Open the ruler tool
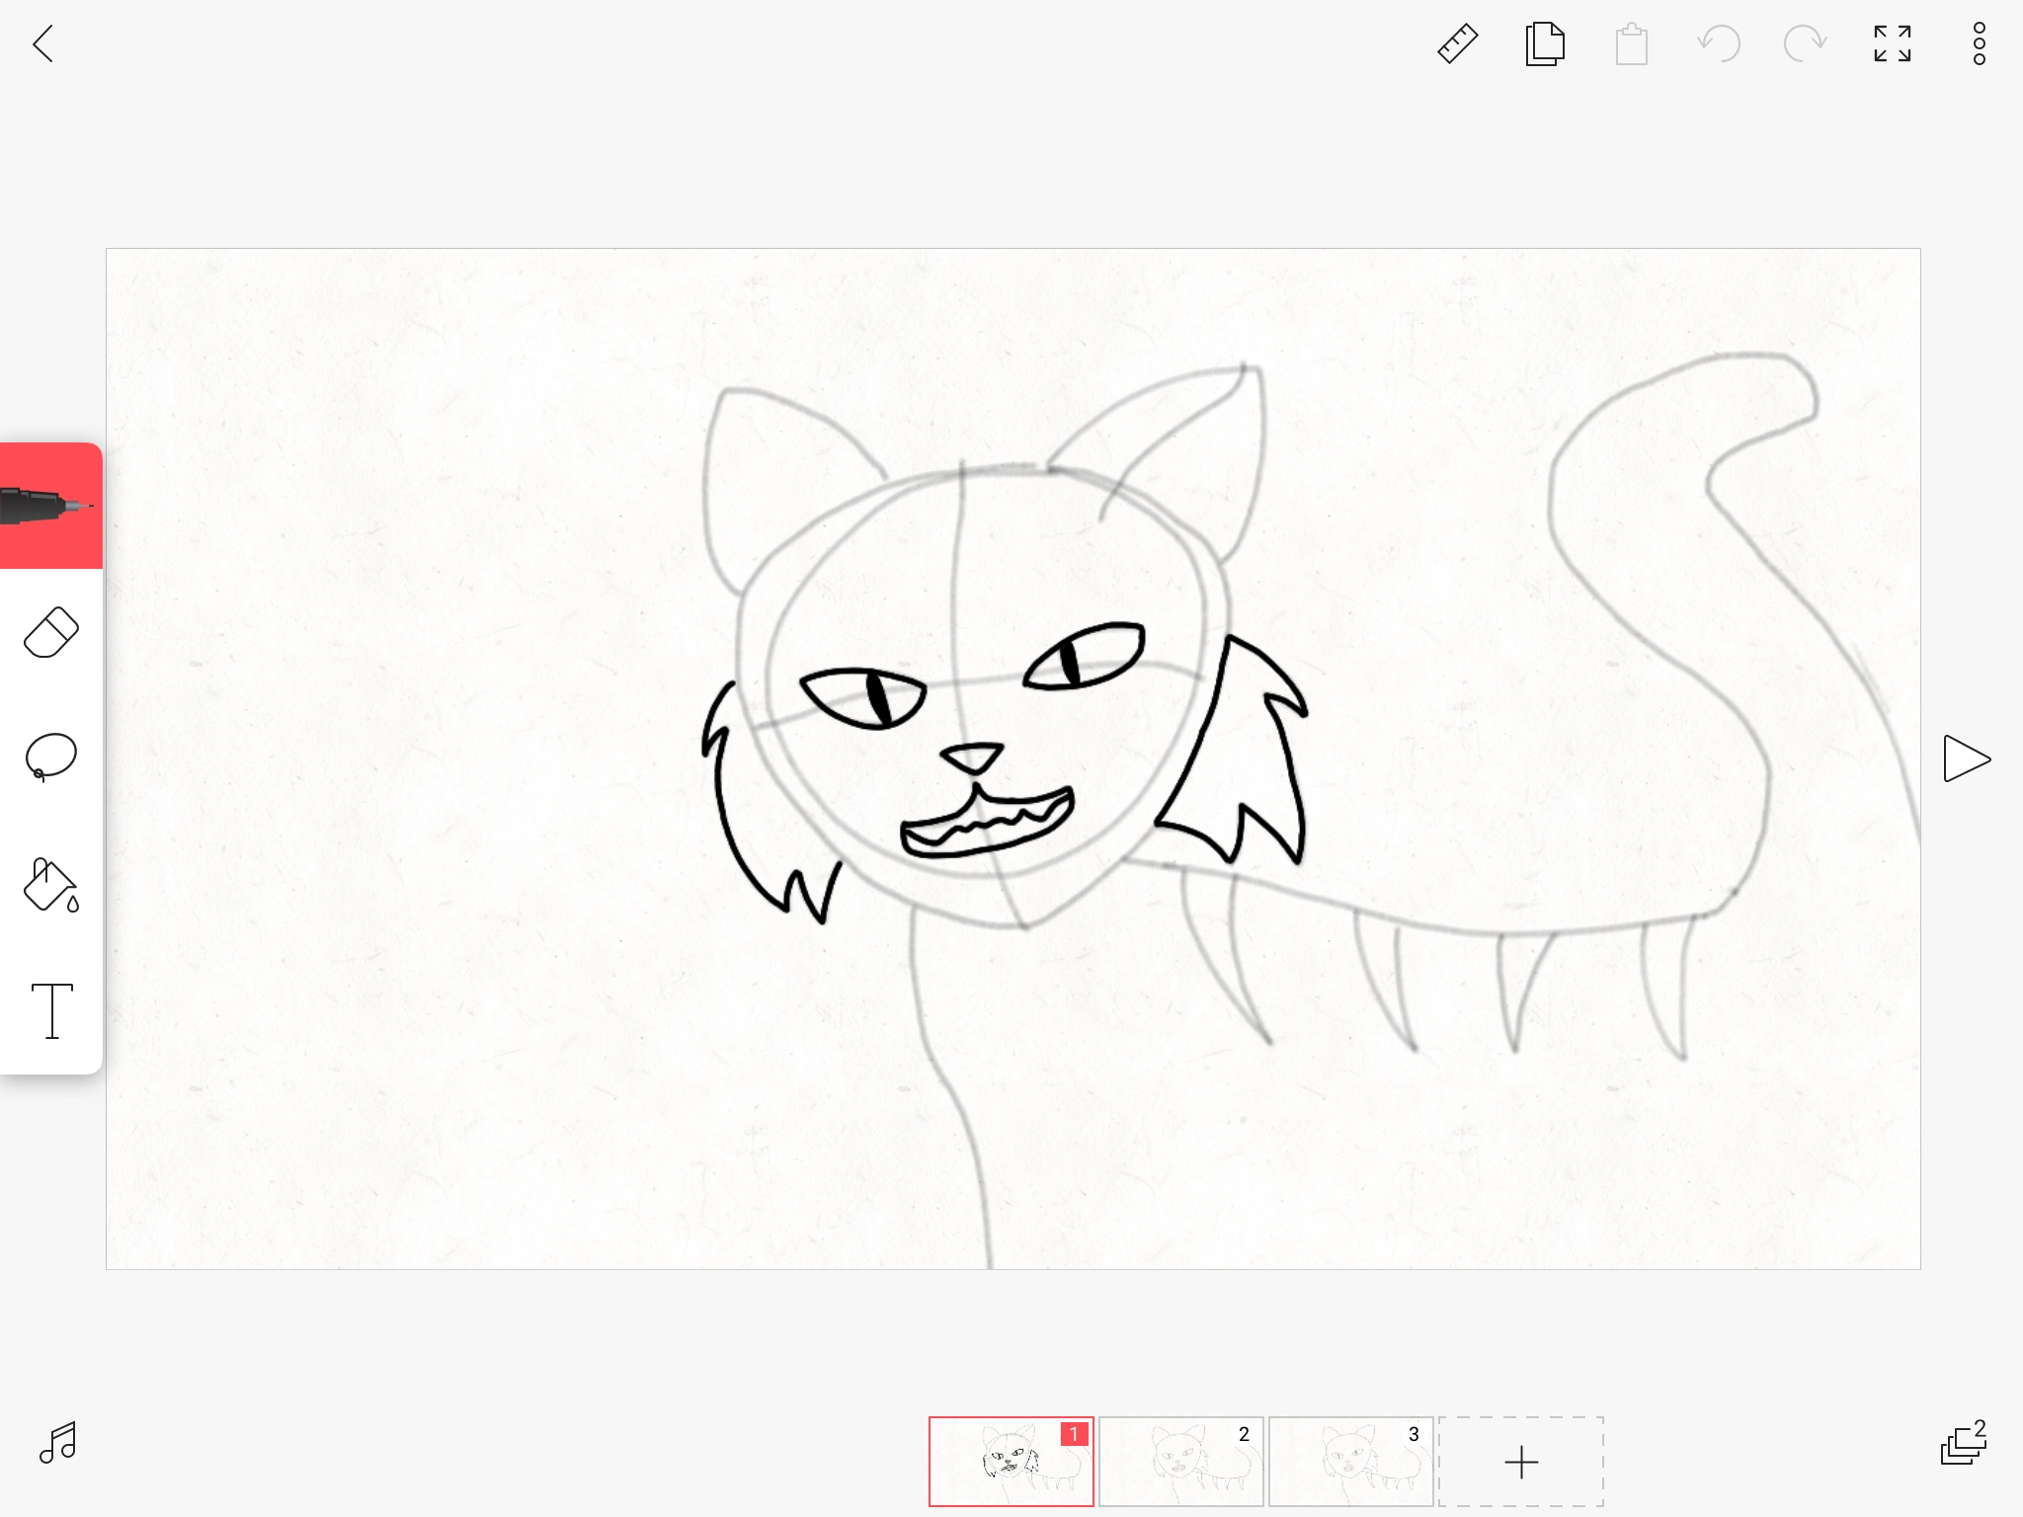Viewport: 2023px width, 1517px height. tap(1457, 44)
